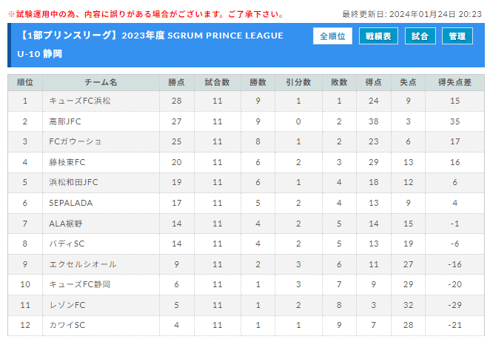The height and width of the screenshot is (342, 490).
Task: Click the 得失点差 column header
Action: [x=454, y=82]
